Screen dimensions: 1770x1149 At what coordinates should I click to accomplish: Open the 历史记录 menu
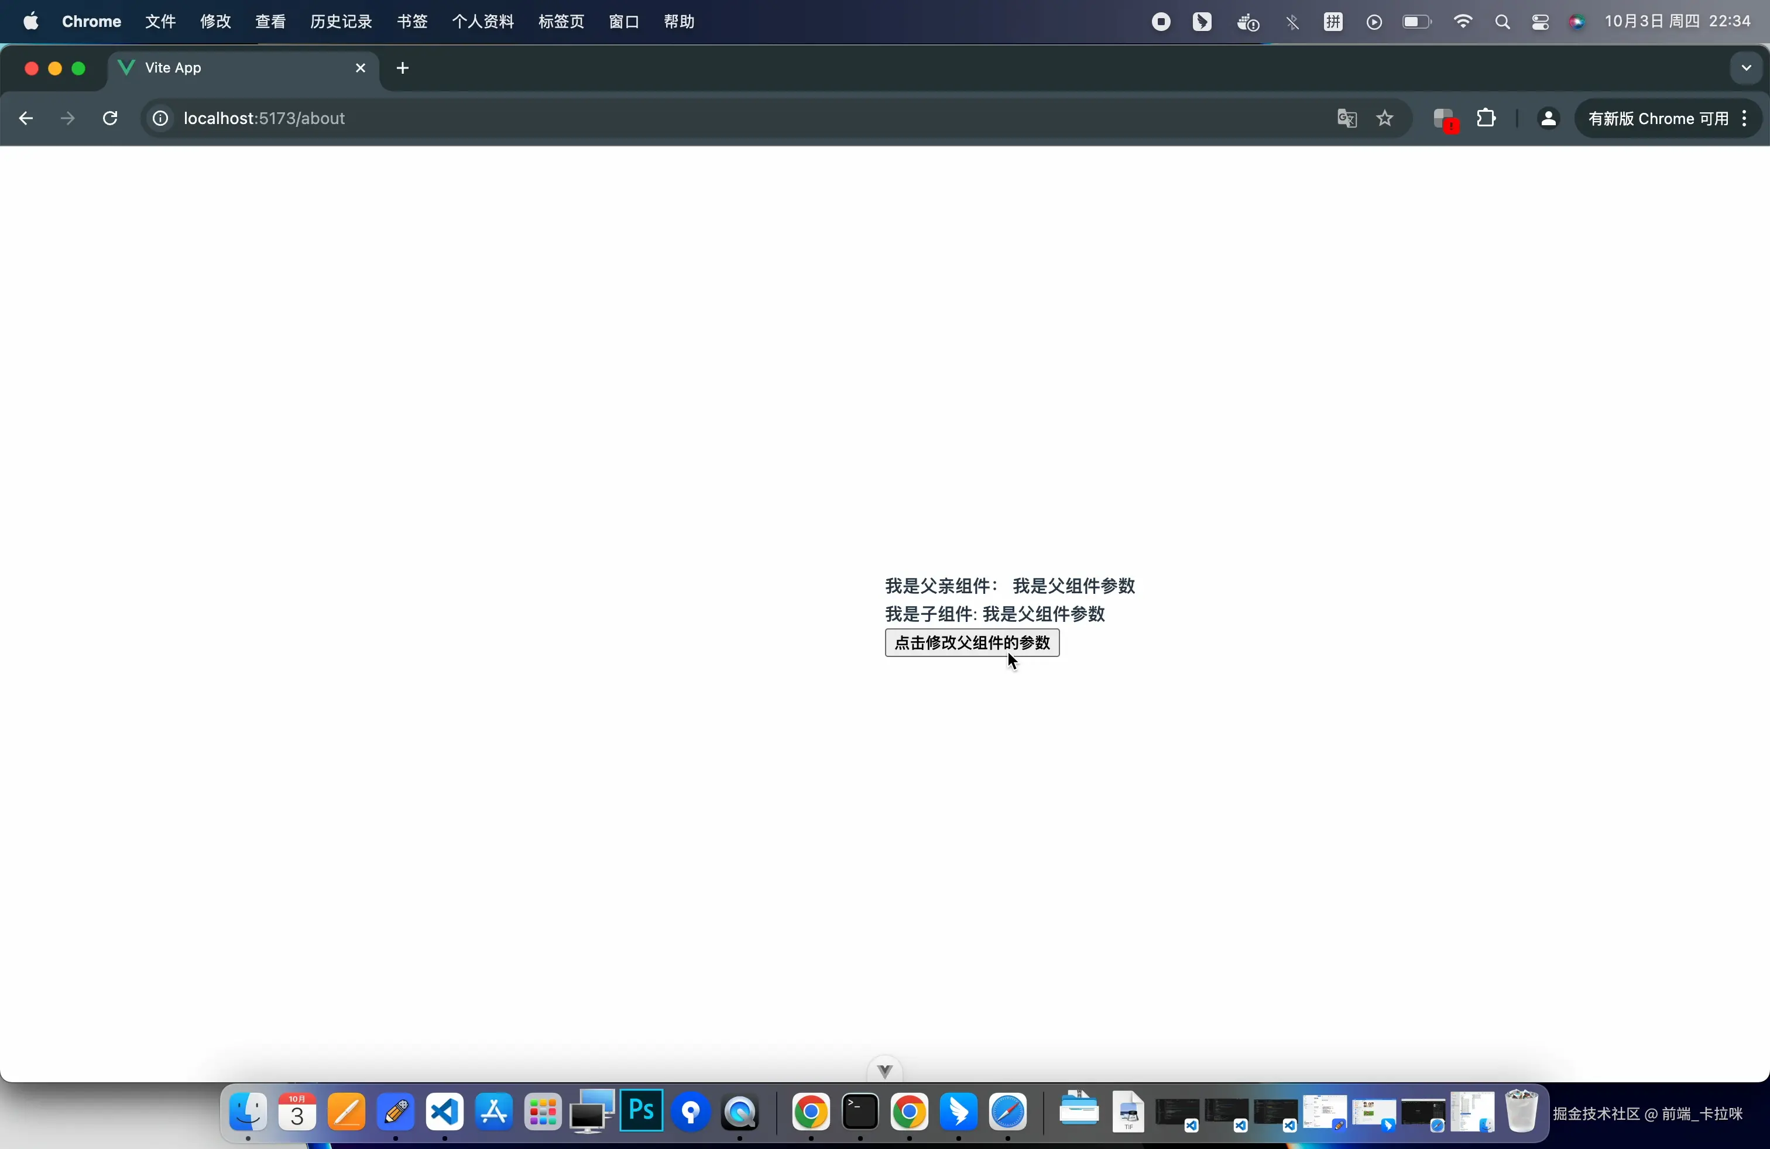pyautogui.click(x=340, y=22)
